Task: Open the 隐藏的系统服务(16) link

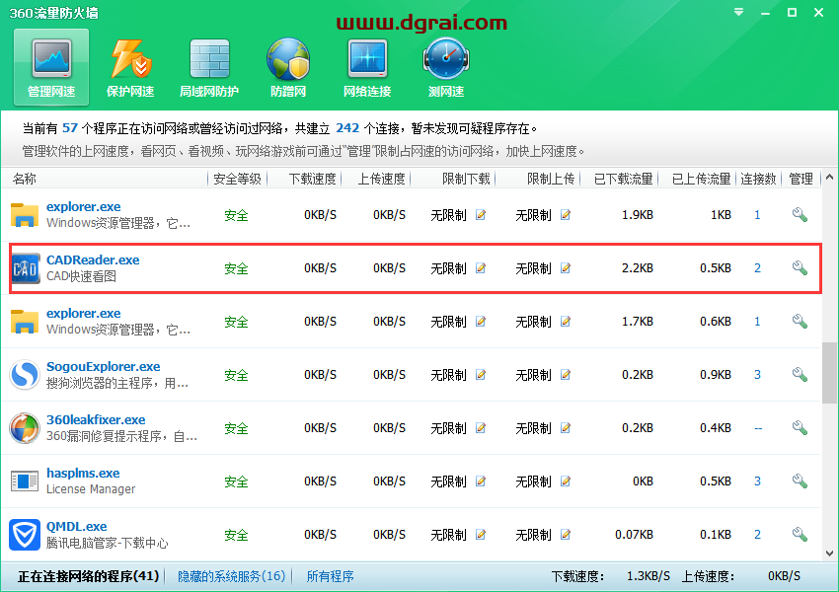Action: pyautogui.click(x=229, y=575)
